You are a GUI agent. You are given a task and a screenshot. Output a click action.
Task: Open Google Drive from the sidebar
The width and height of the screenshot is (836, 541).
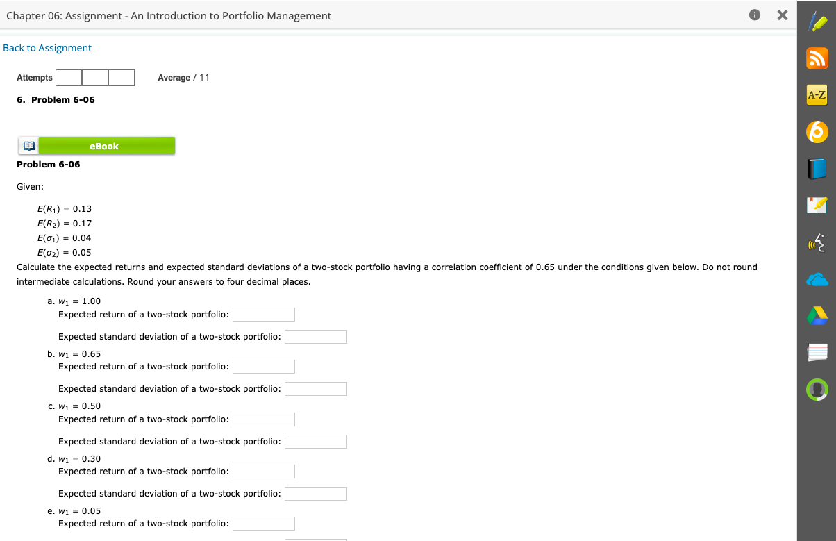tap(817, 316)
